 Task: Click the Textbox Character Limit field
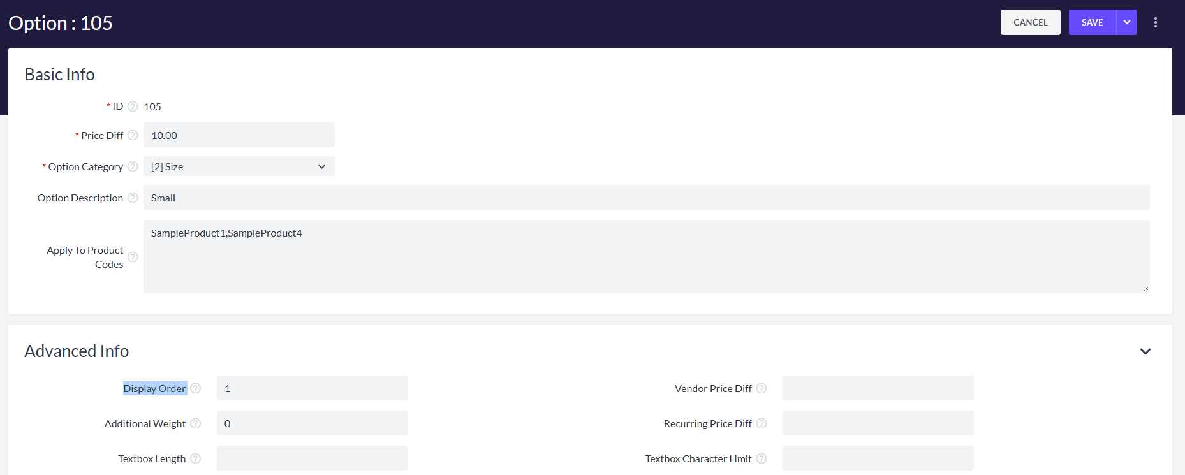click(878, 458)
